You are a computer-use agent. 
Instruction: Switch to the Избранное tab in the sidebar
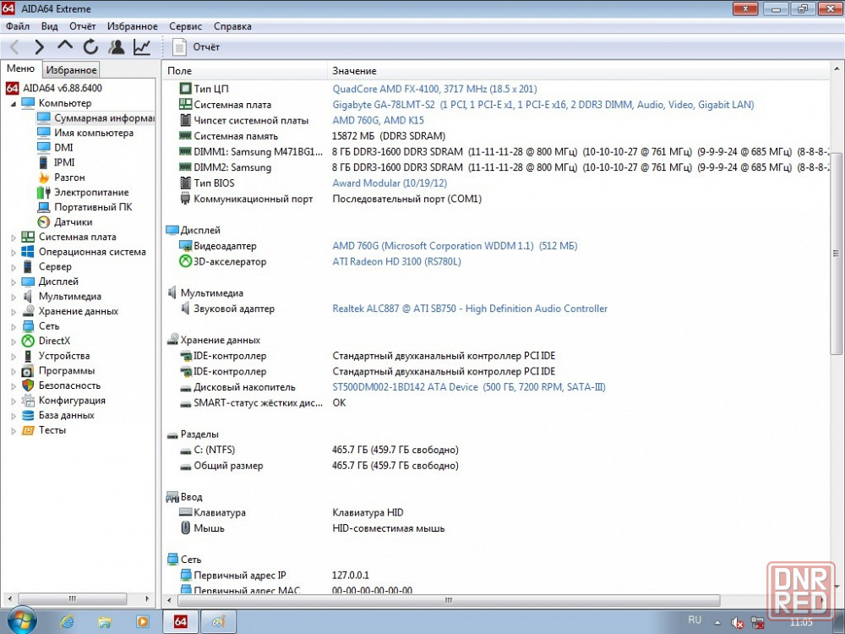(71, 69)
